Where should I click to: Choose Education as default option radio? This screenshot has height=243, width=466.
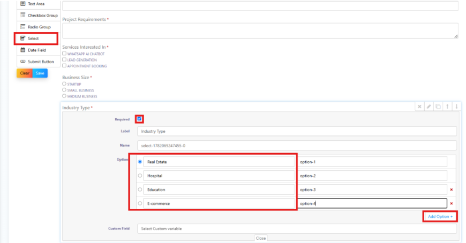tap(140, 189)
